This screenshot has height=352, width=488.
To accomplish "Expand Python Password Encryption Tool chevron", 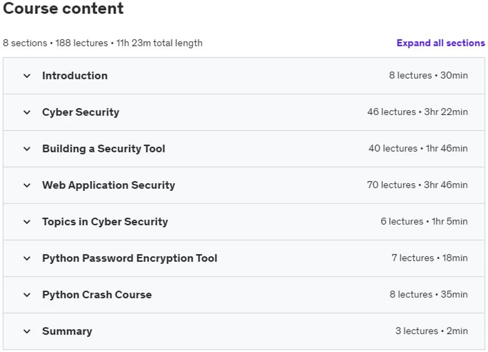I will (27, 258).
